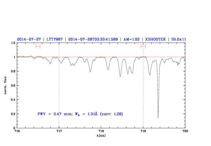The height and width of the screenshot is (146, 211).
Task: Click the λ(AA) x-axis label
Action: (101, 135)
